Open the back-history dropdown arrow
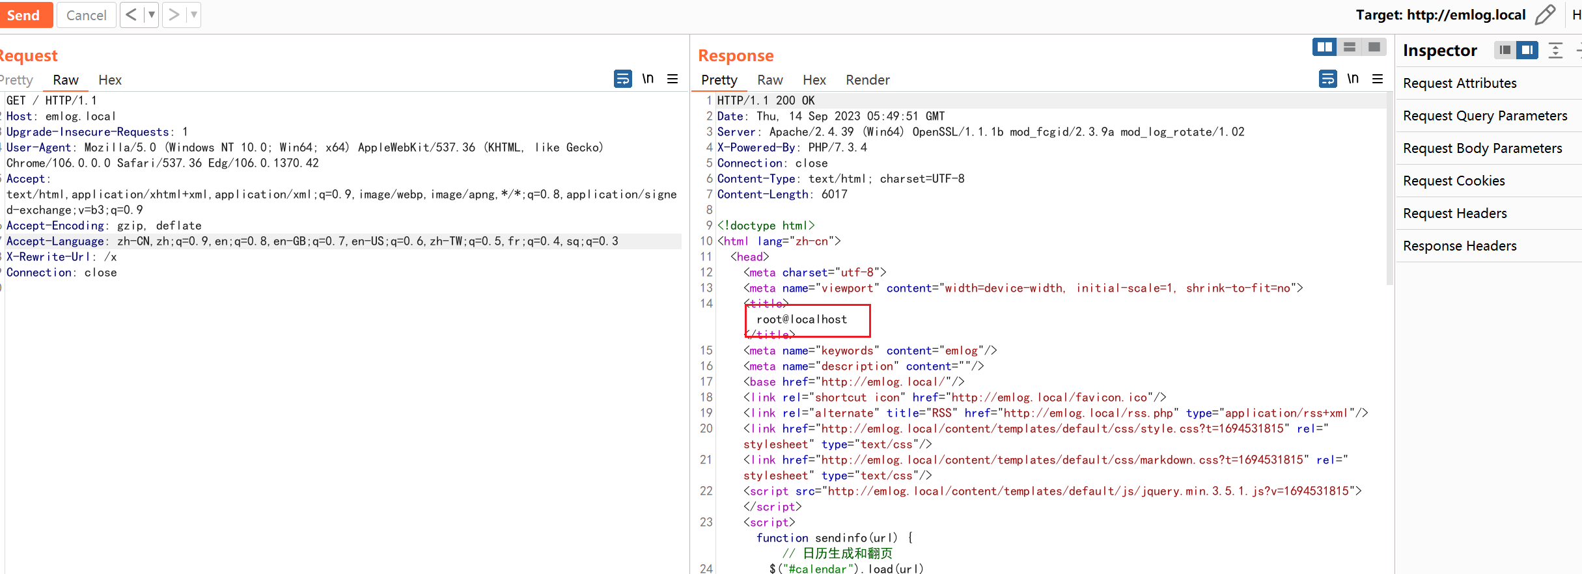The height and width of the screenshot is (574, 1582). 151,15
